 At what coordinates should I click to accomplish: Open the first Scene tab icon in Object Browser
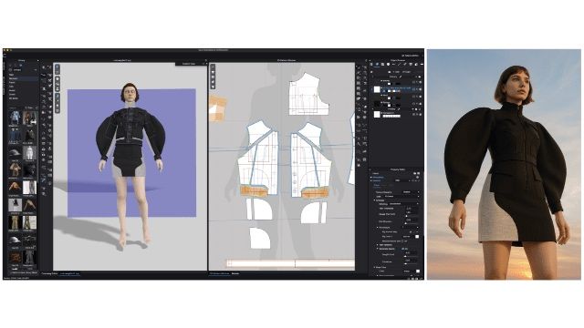tap(371, 65)
